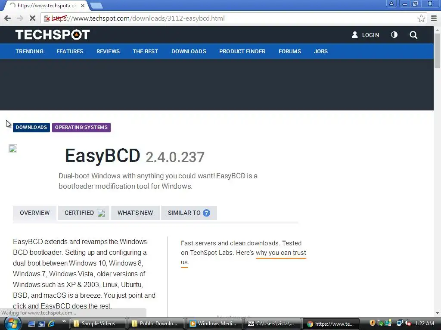Open FEATURES nav item
This screenshot has height=330, width=441.
70,52
